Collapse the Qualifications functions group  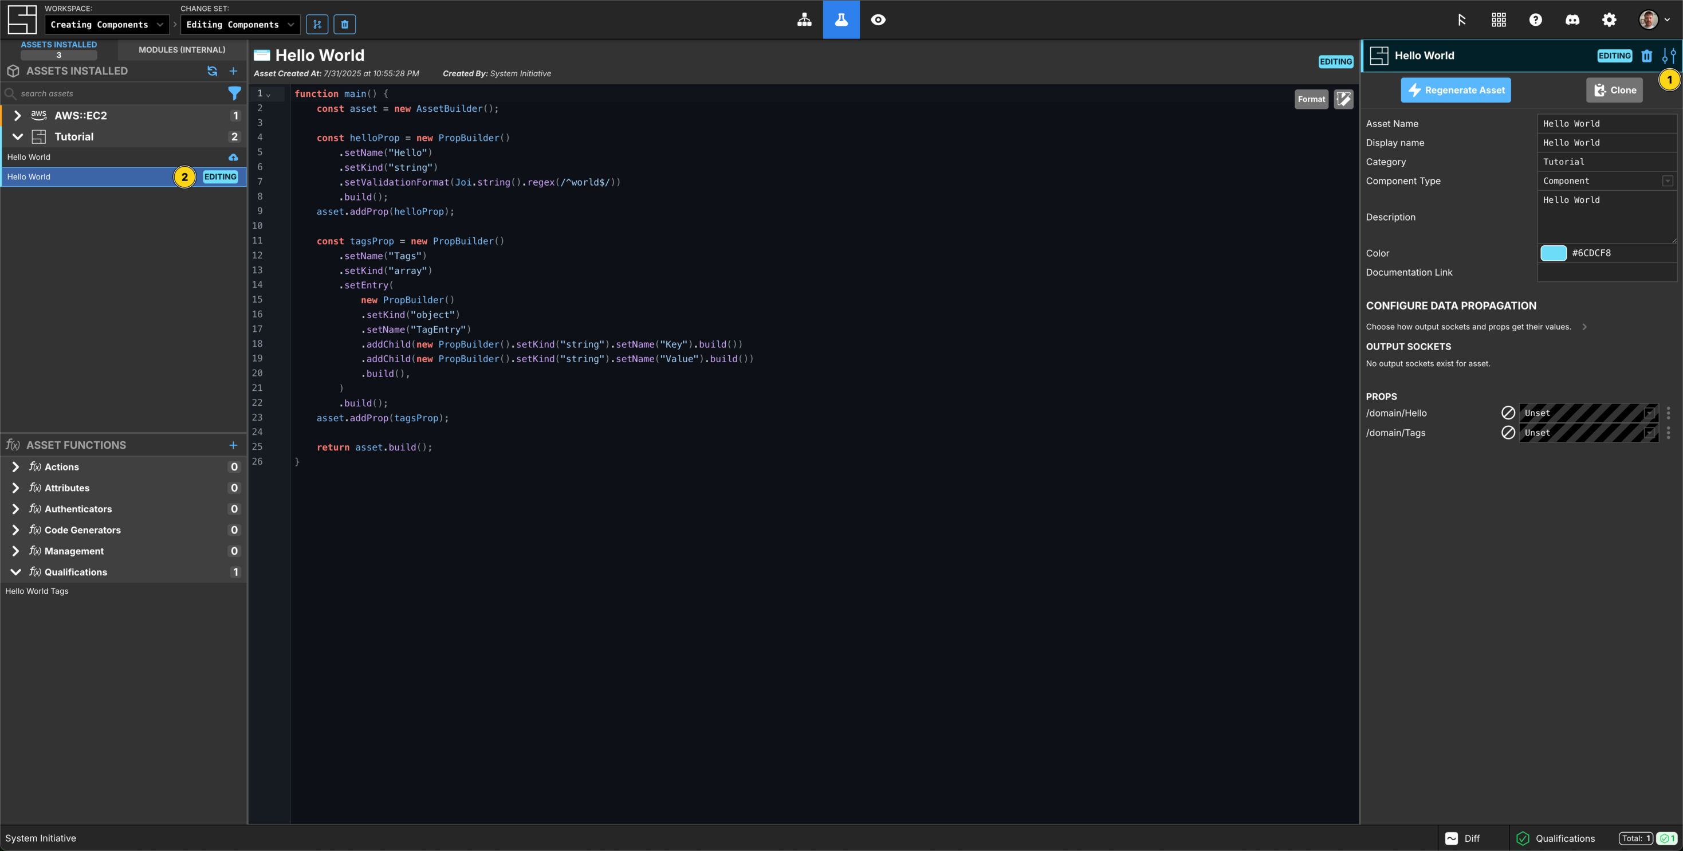click(x=15, y=572)
